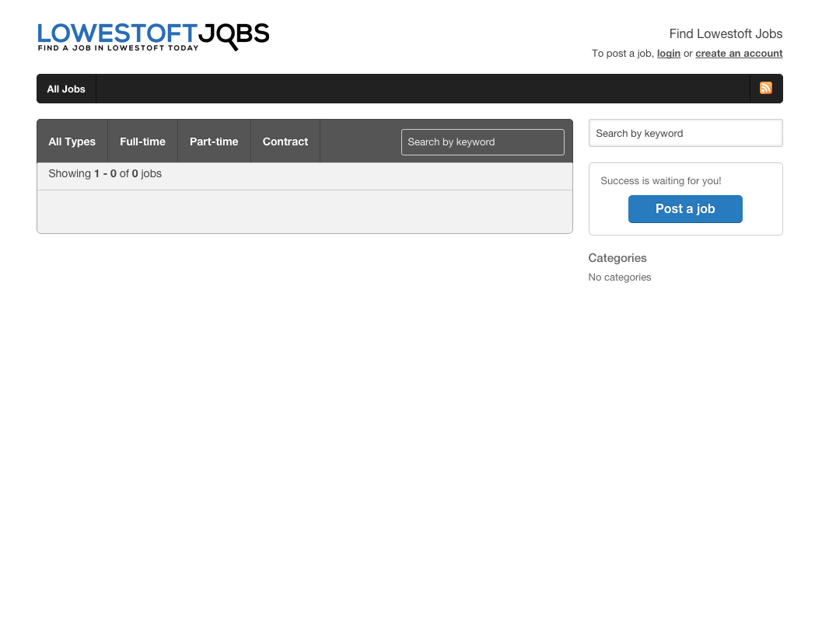Filter by Full-time jobs
The image size is (822, 628).
142,141
